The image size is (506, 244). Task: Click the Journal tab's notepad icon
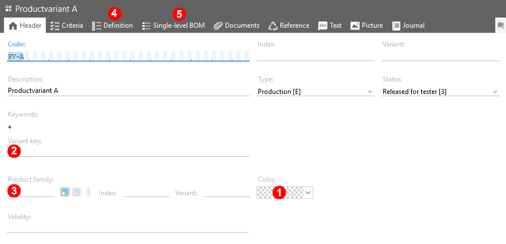coord(396,25)
